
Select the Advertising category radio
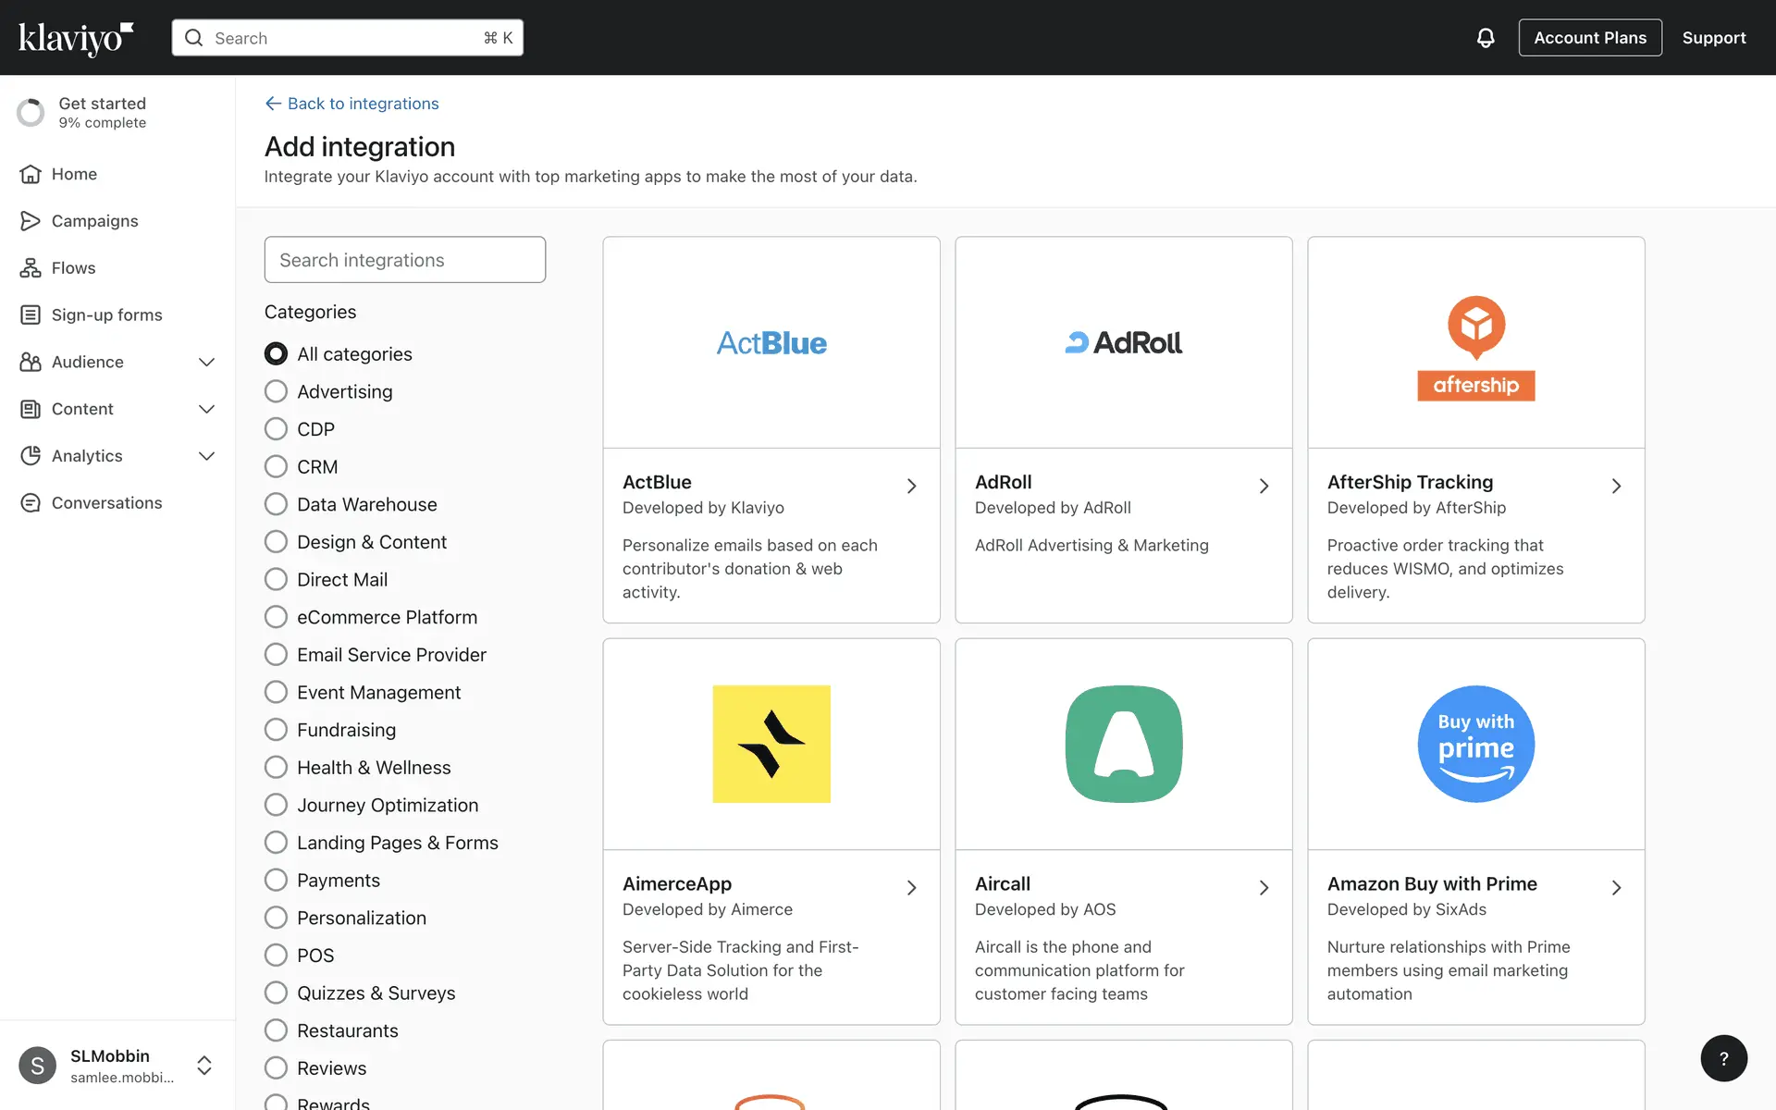coord(276,391)
